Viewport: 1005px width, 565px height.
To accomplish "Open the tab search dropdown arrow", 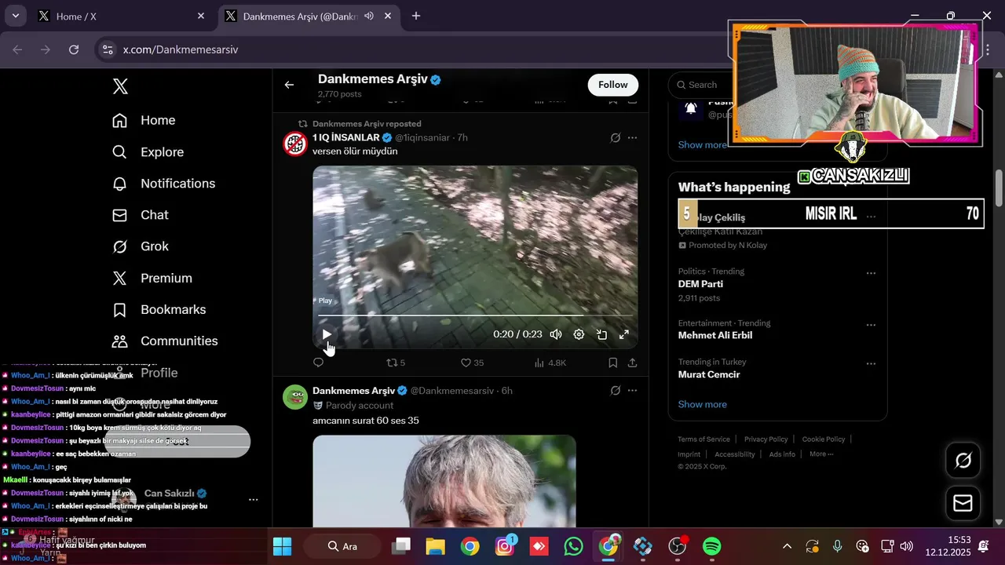I will pos(15,16).
